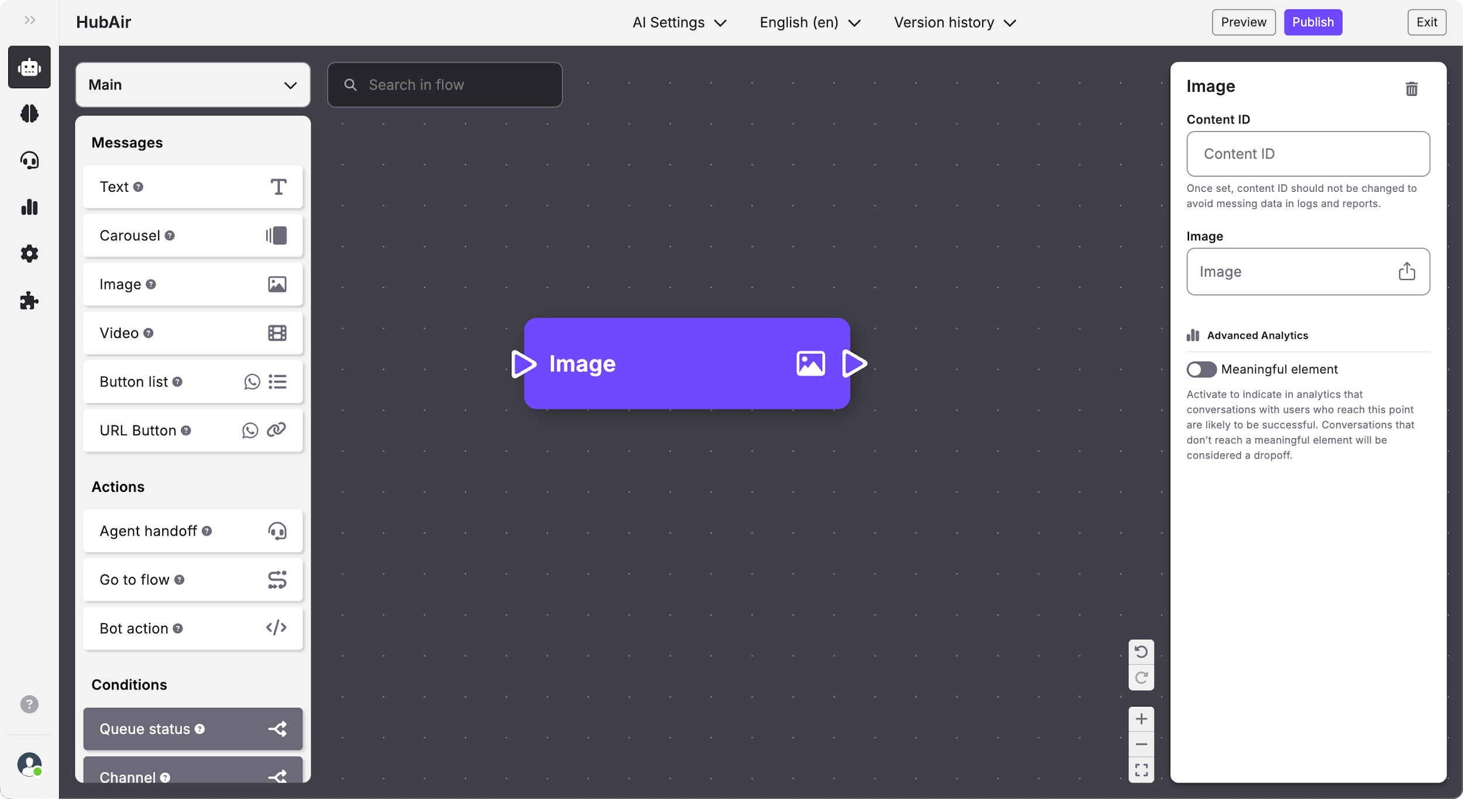1463x799 pixels.
Task: Click the Content ID input field
Action: pos(1307,154)
